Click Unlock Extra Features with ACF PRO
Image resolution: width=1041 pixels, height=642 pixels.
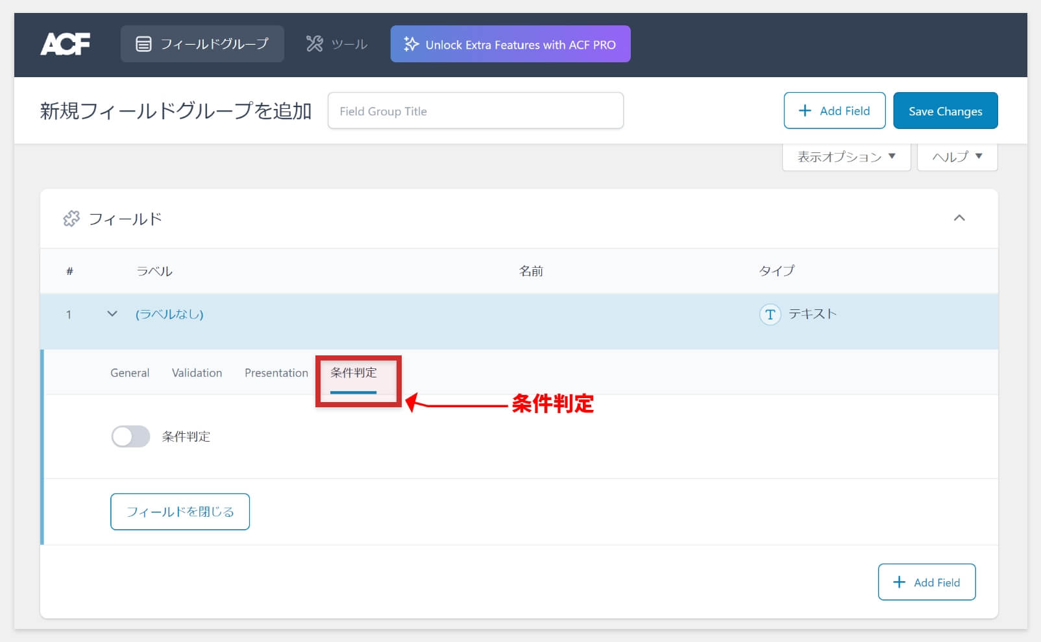[510, 44]
